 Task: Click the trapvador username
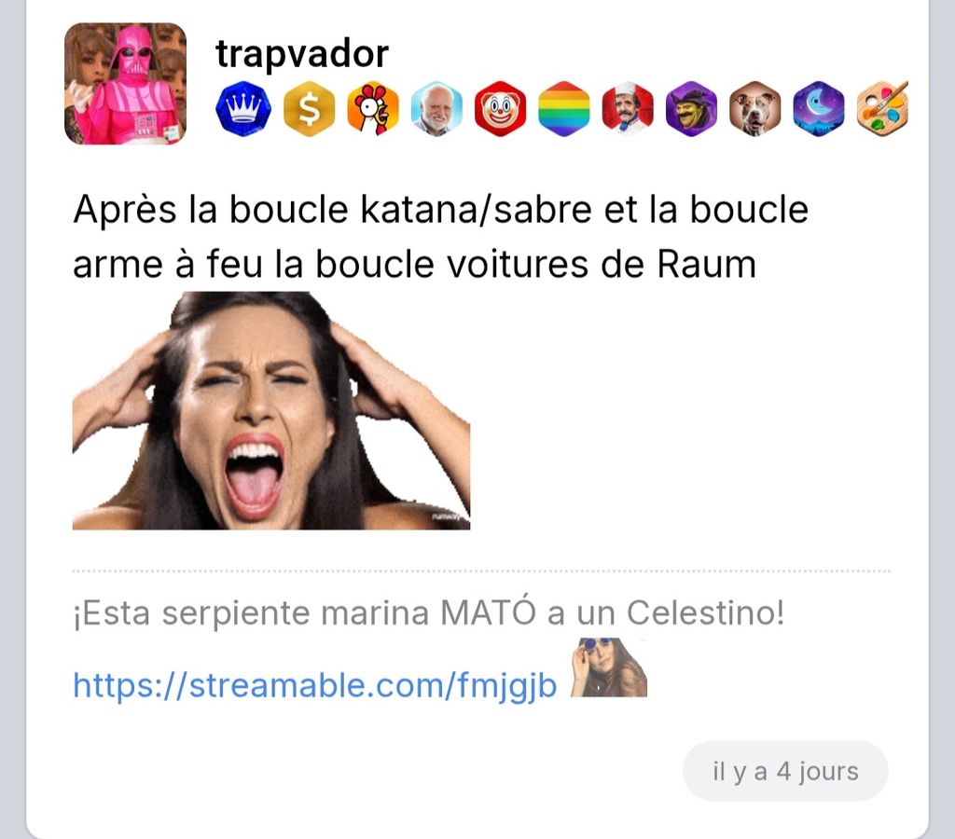[302, 53]
